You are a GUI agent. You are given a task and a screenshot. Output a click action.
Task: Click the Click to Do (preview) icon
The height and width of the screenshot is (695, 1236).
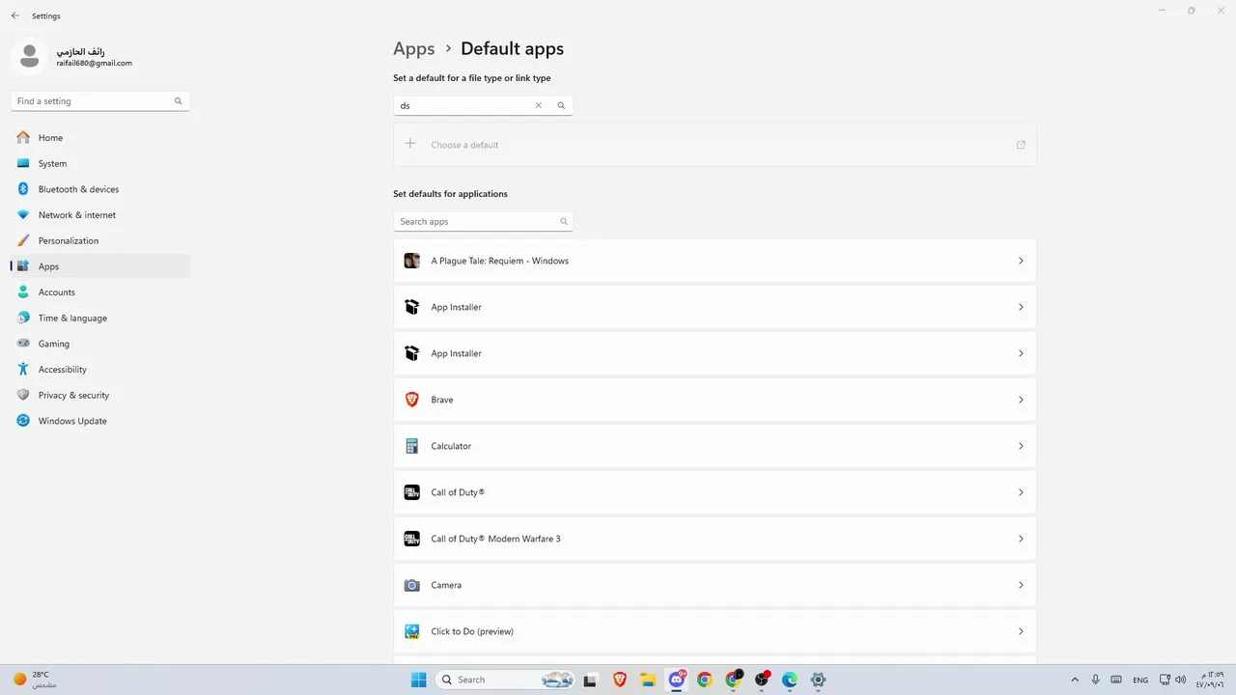[412, 631]
